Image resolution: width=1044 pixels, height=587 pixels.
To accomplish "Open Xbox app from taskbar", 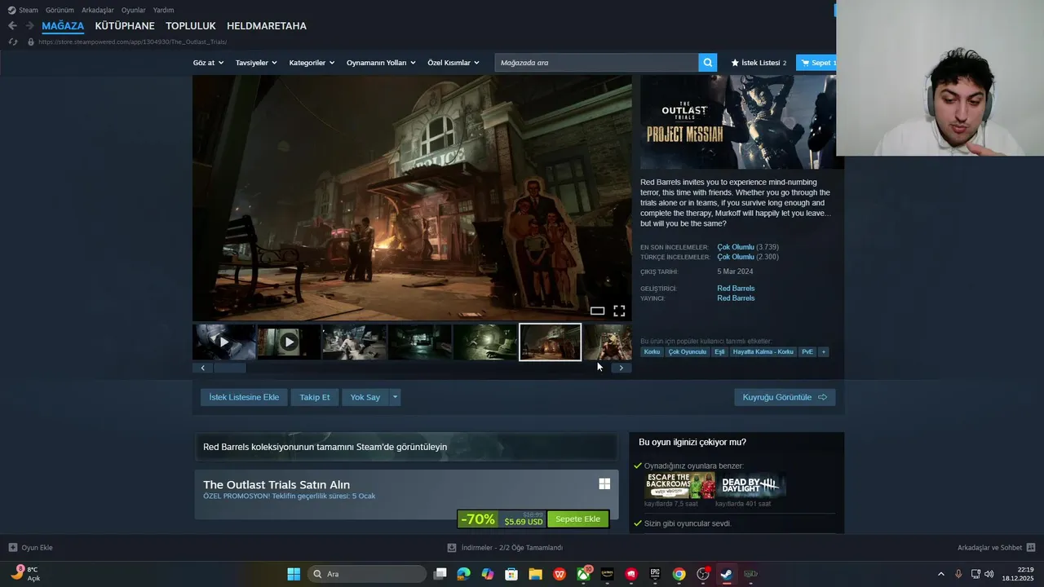I will 583,574.
